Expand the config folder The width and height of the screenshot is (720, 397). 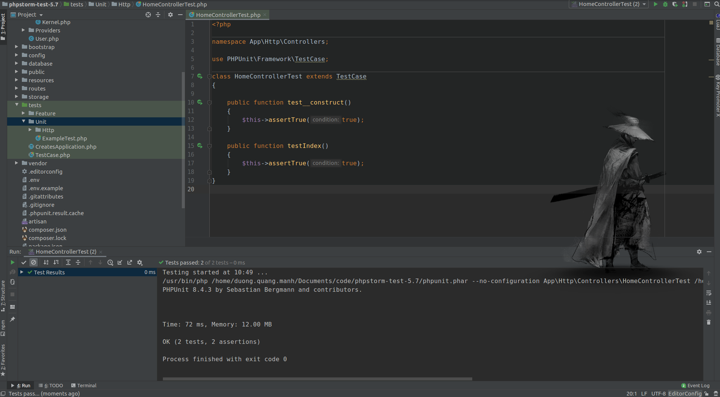tap(17, 55)
